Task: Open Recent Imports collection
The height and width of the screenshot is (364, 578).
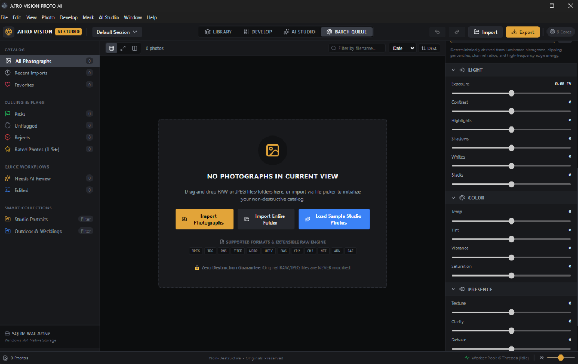Action: (50, 73)
